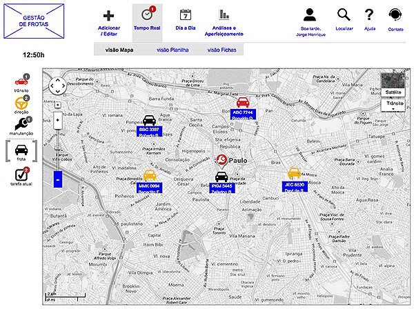Select the red car marker ABC 7744
This screenshot has width=414, height=309.
click(243, 102)
